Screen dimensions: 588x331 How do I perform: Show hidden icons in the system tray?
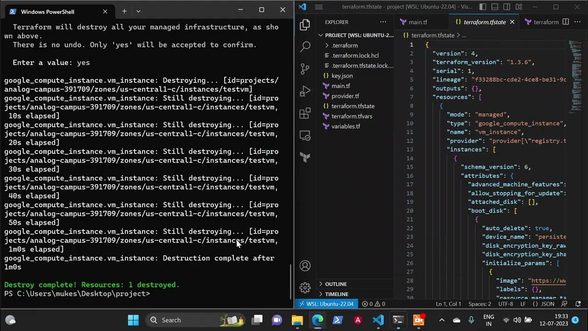coord(441,320)
